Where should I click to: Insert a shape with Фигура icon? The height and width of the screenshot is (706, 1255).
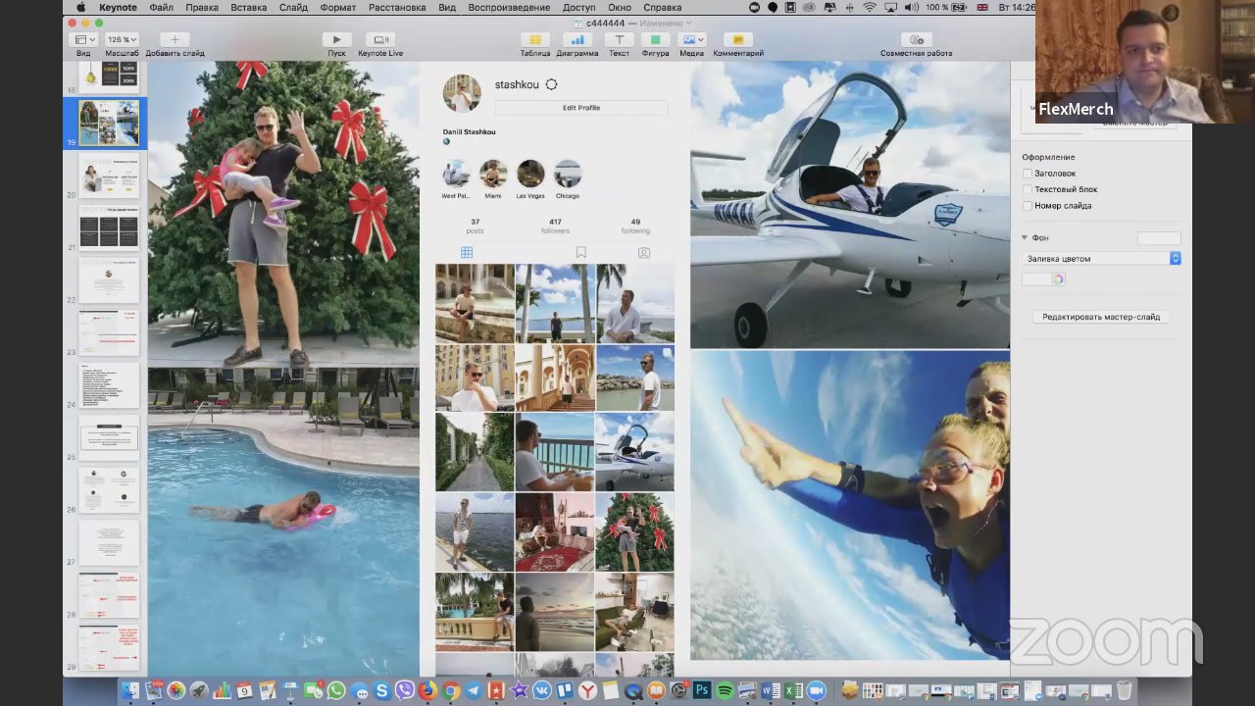(655, 39)
